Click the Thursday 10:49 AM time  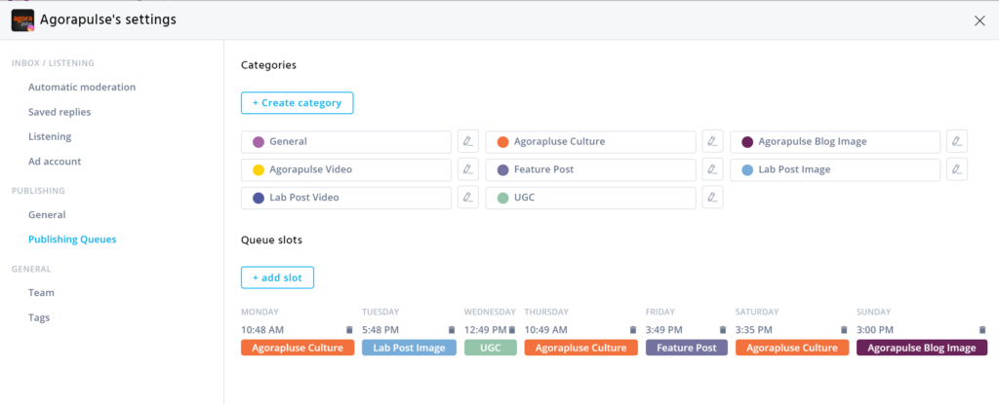point(545,330)
